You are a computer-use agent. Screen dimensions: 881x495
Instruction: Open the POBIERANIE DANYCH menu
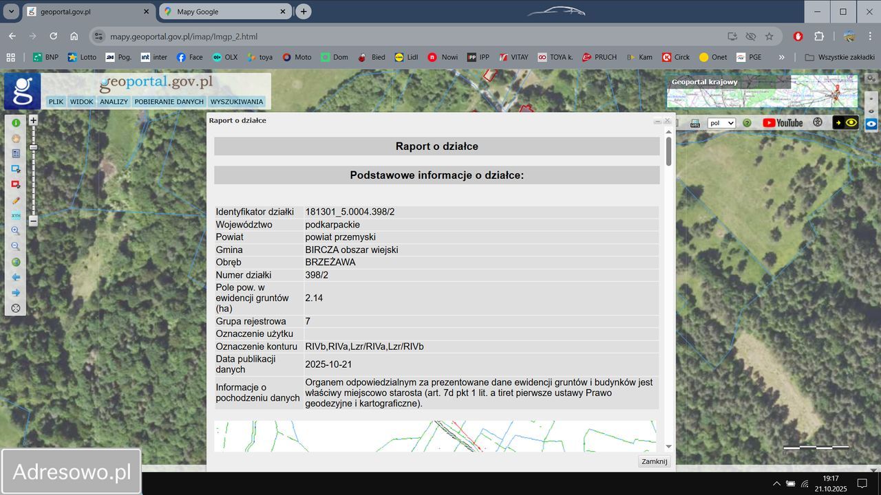[x=169, y=102]
